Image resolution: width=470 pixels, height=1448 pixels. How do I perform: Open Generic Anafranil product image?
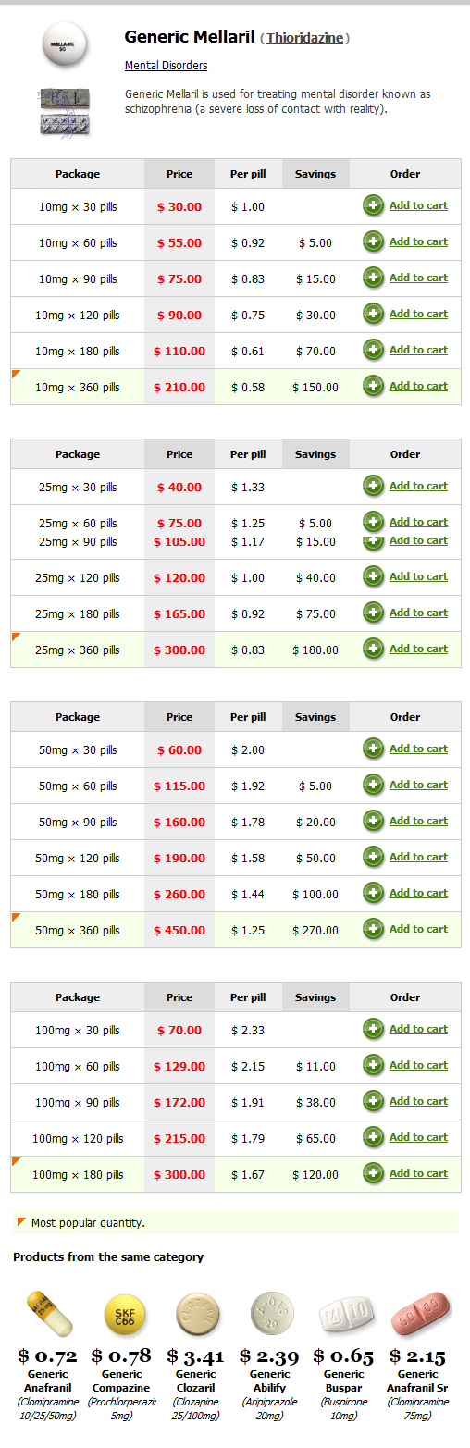point(49,1314)
